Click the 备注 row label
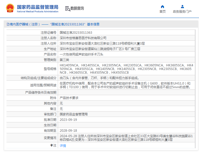 click(x=53, y=109)
